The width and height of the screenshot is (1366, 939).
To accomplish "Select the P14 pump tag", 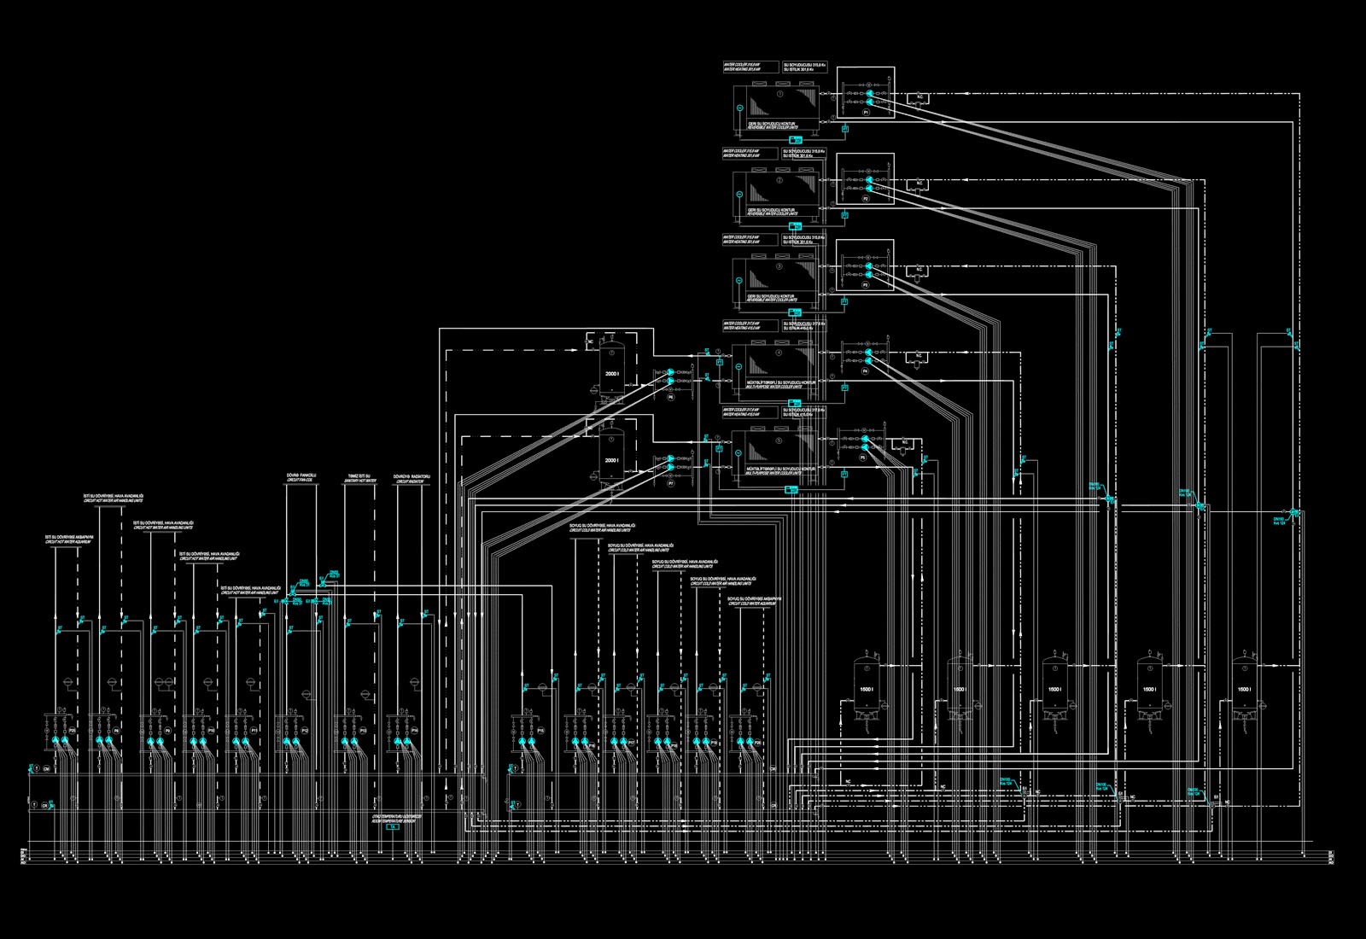I will click(415, 731).
